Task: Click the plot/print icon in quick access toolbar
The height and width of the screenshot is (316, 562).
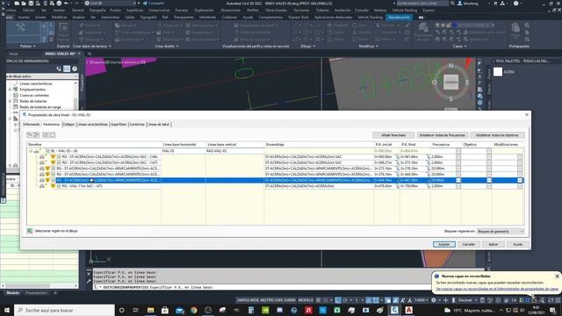Action: pyautogui.click(x=59, y=4)
